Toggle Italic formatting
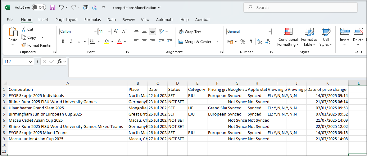 pos(71,41)
